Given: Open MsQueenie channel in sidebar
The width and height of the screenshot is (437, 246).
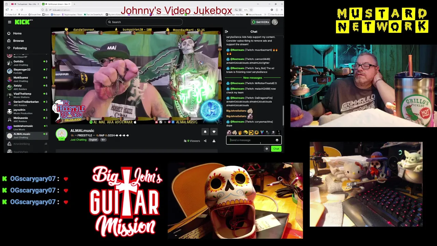Looking at the screenshot, I should tap(27, 119).
